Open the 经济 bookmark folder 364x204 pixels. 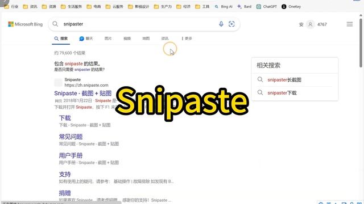click(x=183, y=7)
